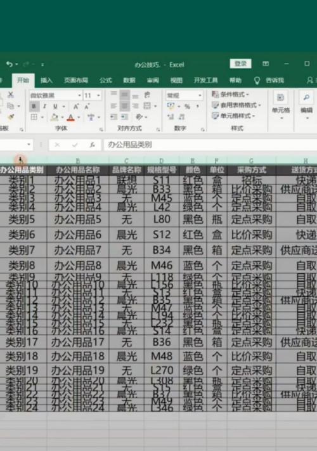Click the Decrease Indent icon
The height and width of the screenshot is (451, 317).
coord(114,117)
